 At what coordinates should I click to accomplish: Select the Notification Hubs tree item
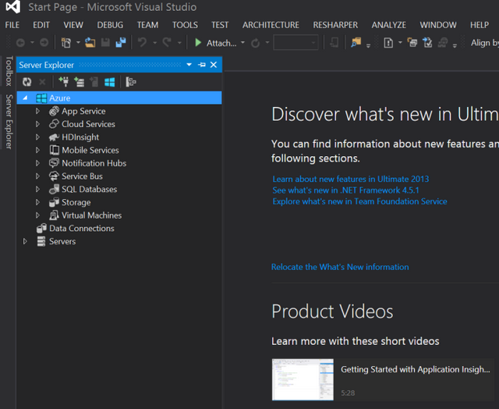point(94,163)
